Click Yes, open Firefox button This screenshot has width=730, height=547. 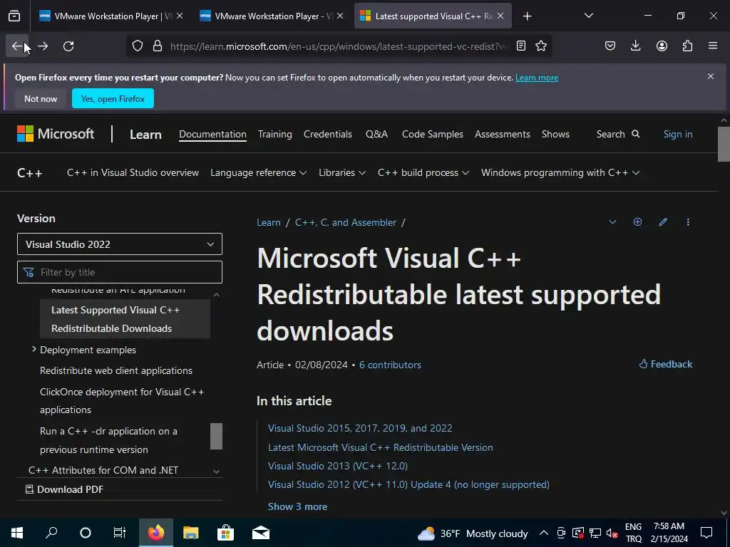(113, 98)
